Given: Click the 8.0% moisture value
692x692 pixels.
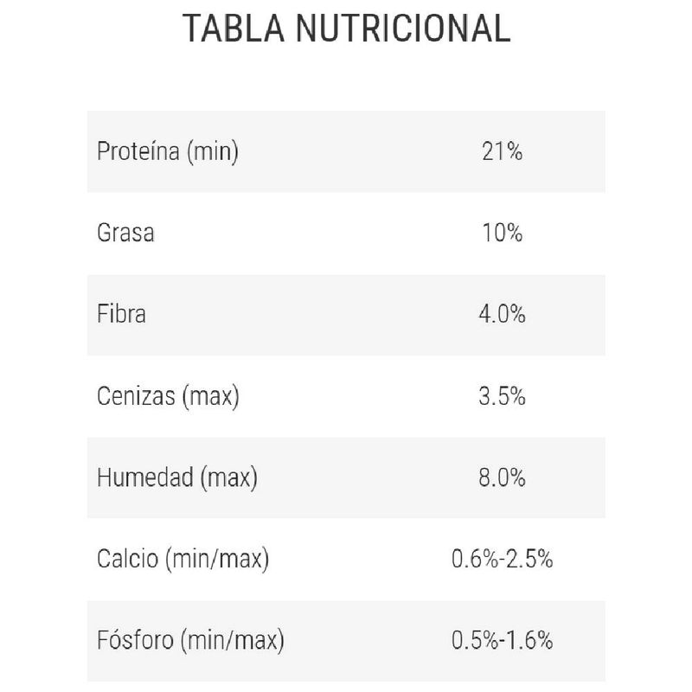Looking at the screenshot, I should (502, 476).
